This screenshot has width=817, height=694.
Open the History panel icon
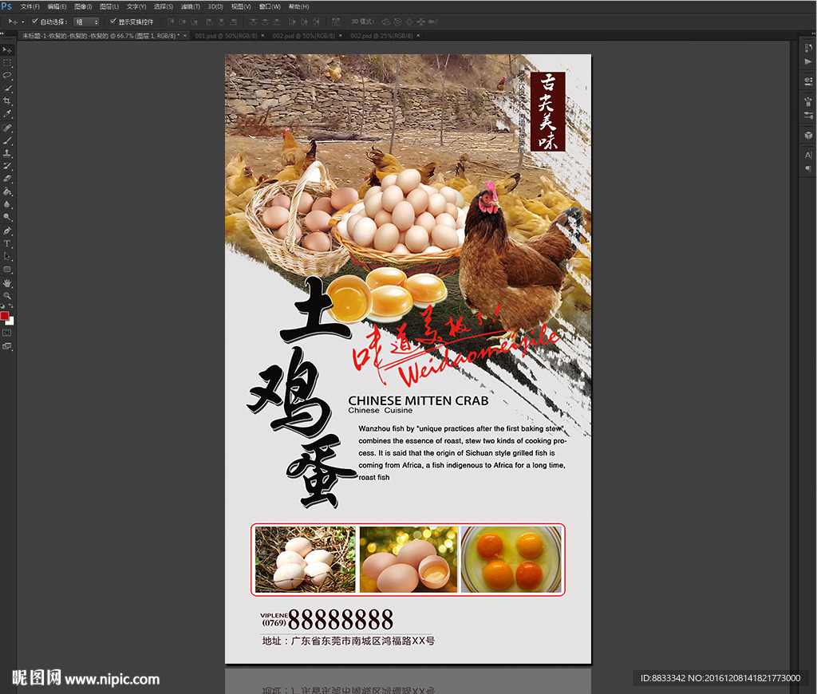tap(808, 48)
